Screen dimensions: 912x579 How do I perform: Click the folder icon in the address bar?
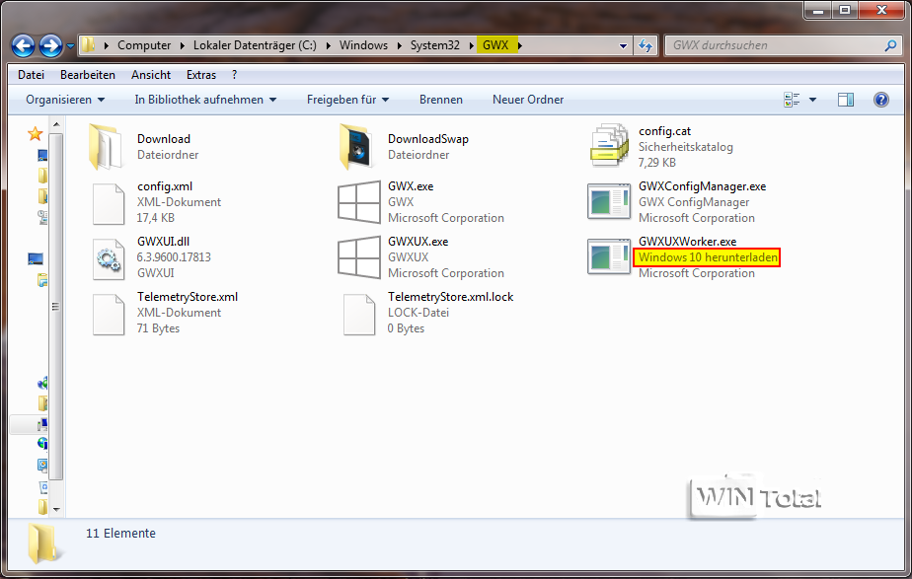pos(88,44)
